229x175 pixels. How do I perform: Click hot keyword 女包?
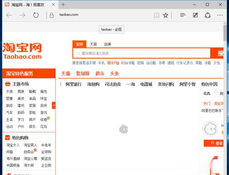click(x=217, y=63)
